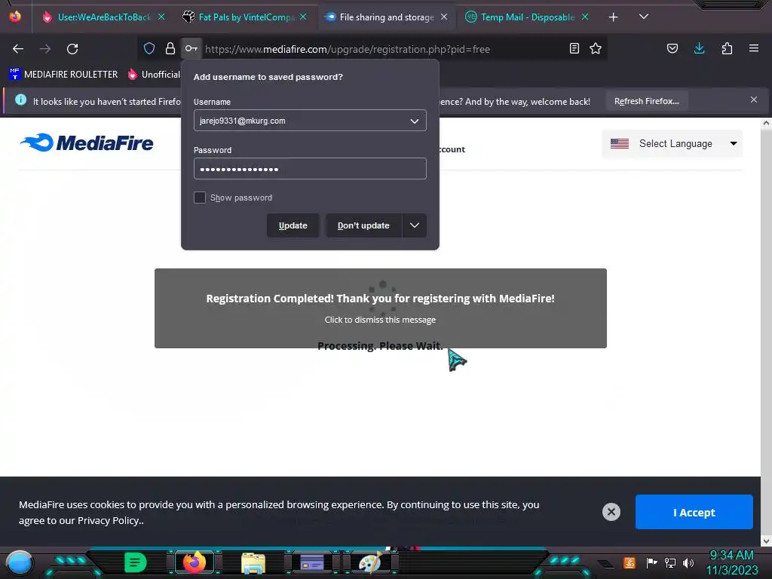Click the volume speaker tray icon

(x=688, y=562)
